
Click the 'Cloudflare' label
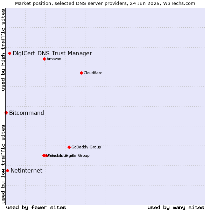coord(93,73)
